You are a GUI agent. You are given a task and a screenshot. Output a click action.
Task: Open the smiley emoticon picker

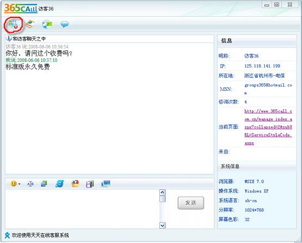click(x=14, y=184)
